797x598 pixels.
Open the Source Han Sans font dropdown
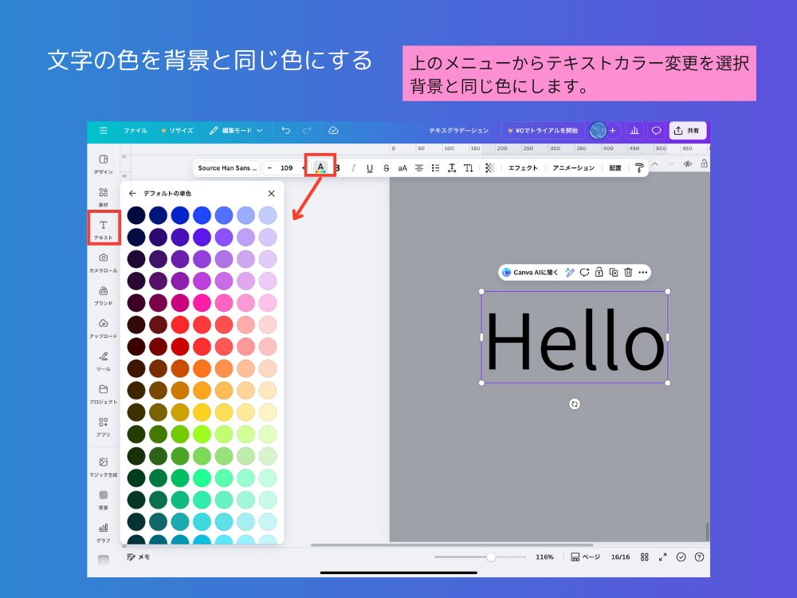(x=228, y=167)
